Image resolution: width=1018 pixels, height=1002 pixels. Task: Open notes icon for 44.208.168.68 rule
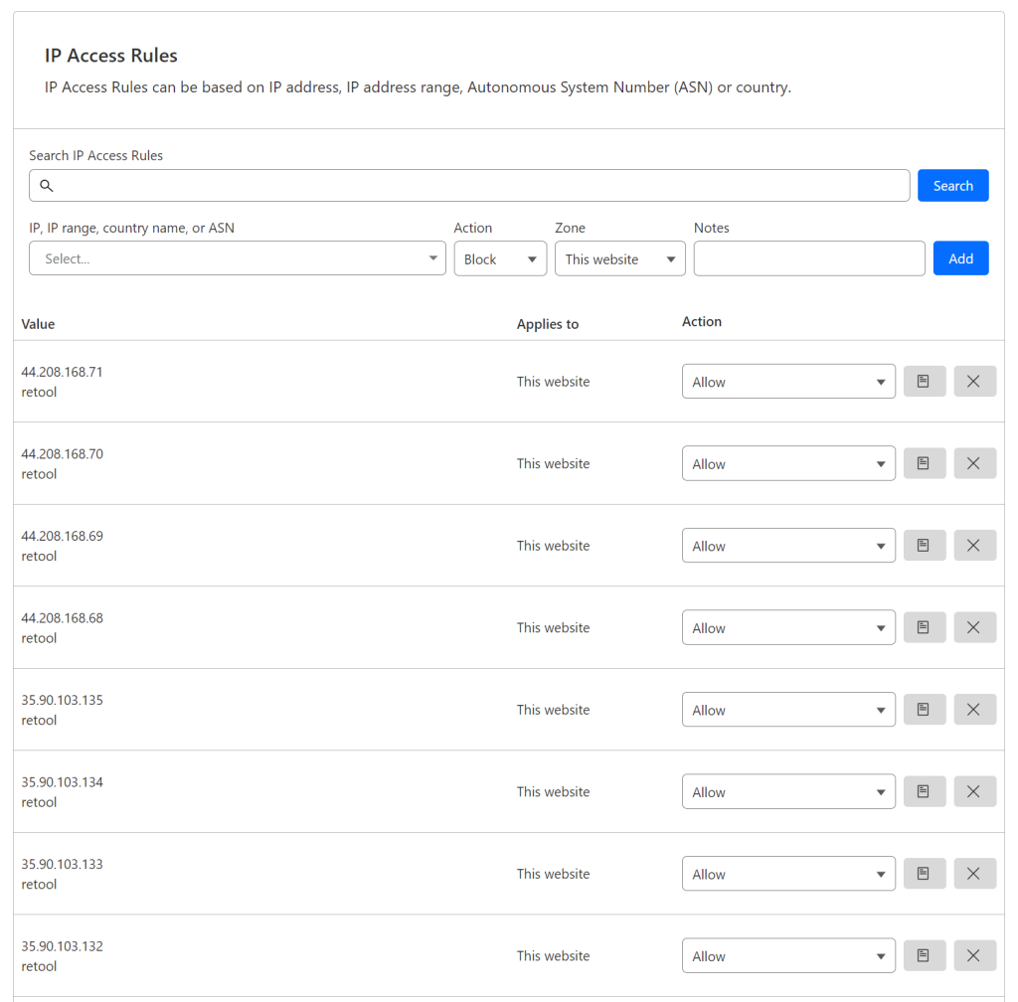click(924, 627)
